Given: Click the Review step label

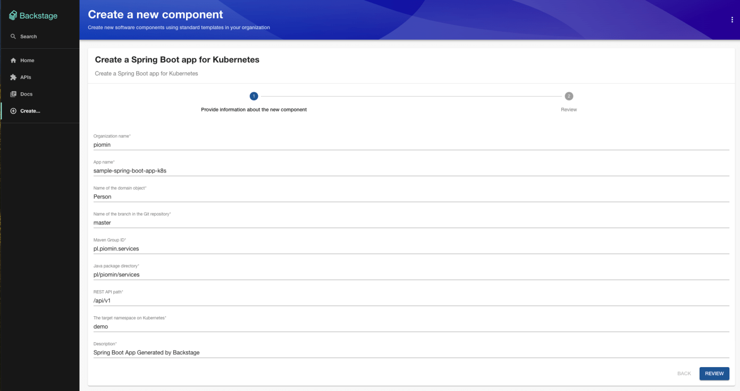Looking at the screenshot, I should pos(569,110).
